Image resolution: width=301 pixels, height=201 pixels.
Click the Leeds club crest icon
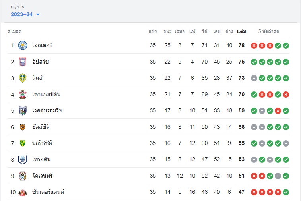(23, 78)
